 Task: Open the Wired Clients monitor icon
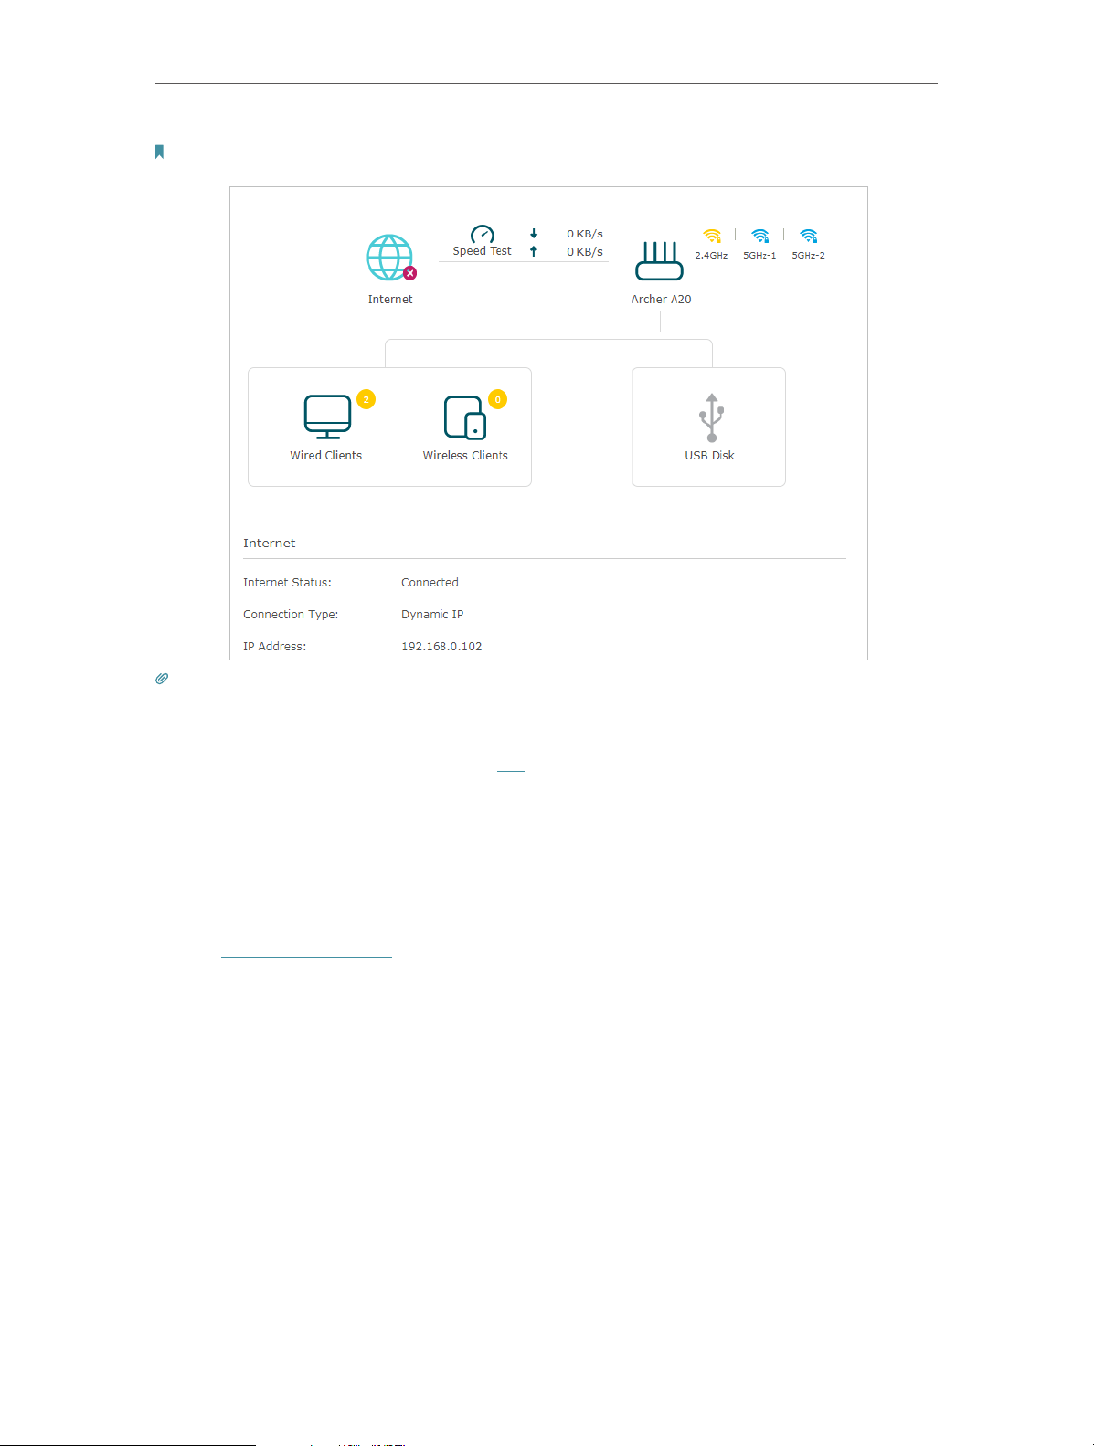pyautogui.click(x=327, y=417)
